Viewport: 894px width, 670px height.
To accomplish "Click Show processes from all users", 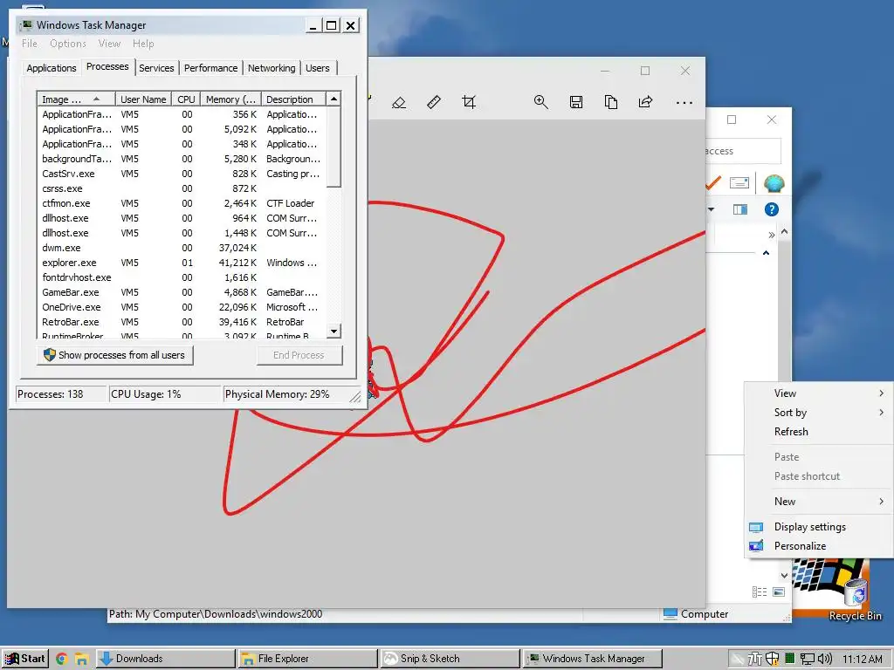I will click(115, 355).
